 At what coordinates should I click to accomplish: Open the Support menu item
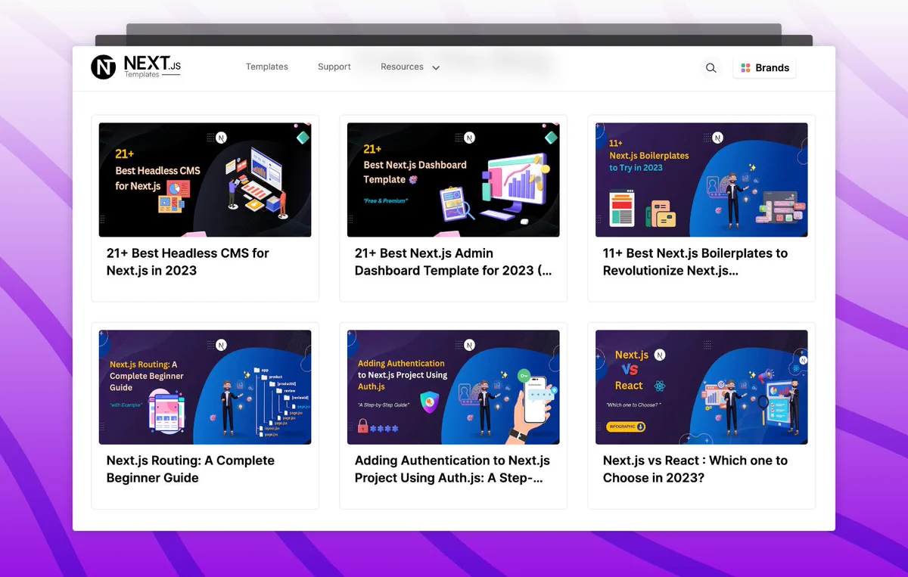point(334,67)
